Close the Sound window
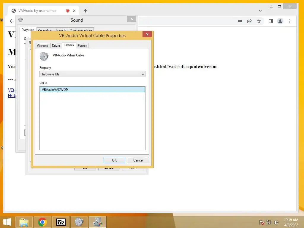This screenshot has width=304, height=228. [x=132, y=19]
